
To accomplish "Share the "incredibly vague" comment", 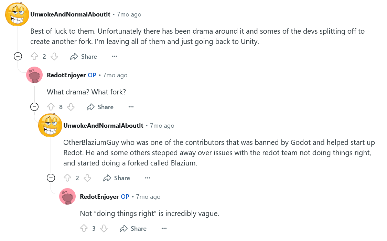I will [x=133, y=228].
